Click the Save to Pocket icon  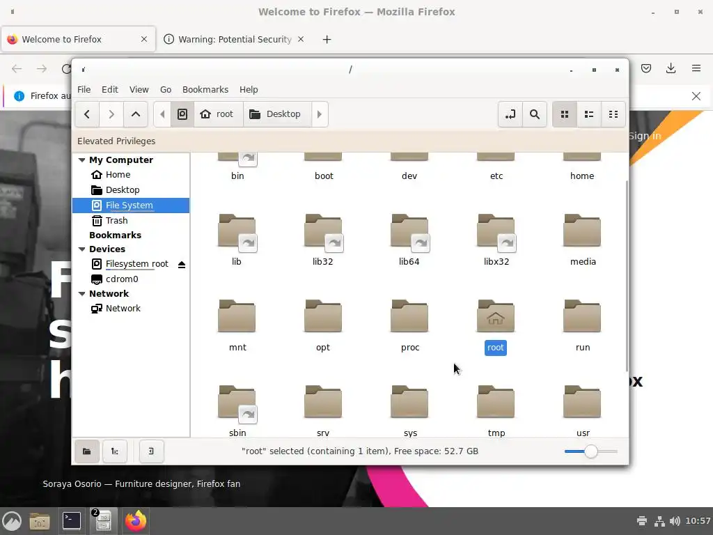(x=645, y=68)
